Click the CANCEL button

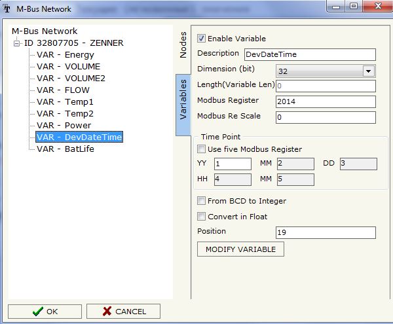123,312
